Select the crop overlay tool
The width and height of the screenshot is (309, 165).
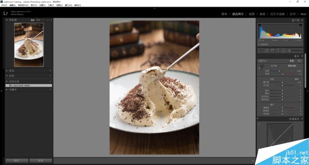click(260, 51)
